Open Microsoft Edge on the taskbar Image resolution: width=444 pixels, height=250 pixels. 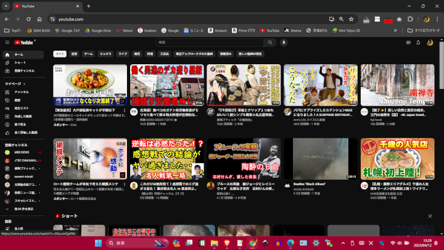[x=290, y=243]
